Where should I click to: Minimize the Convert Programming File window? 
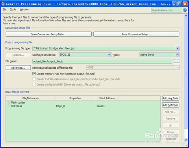pyautogui.click(x=174, y=4)
